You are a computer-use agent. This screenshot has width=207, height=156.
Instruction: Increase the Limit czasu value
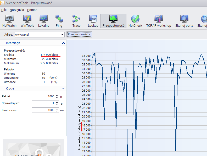[57, 109]
